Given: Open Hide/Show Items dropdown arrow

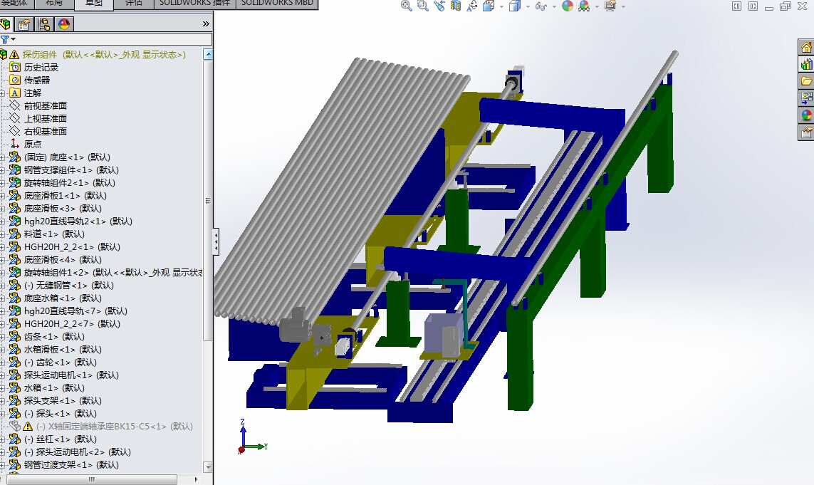Looking at the screenshot, I should 554,6.
